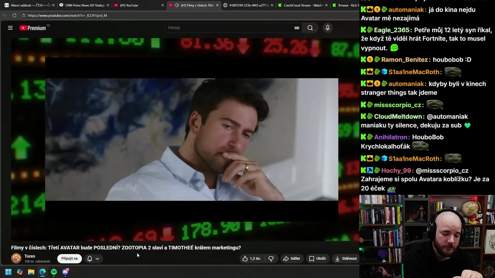This screenshot has width=495, height=278.
Task: Click the video player frame
Action: (x=185, y=139)
